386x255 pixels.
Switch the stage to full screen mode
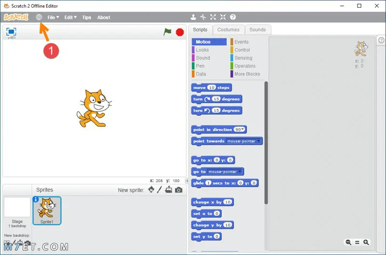(11, 32)
